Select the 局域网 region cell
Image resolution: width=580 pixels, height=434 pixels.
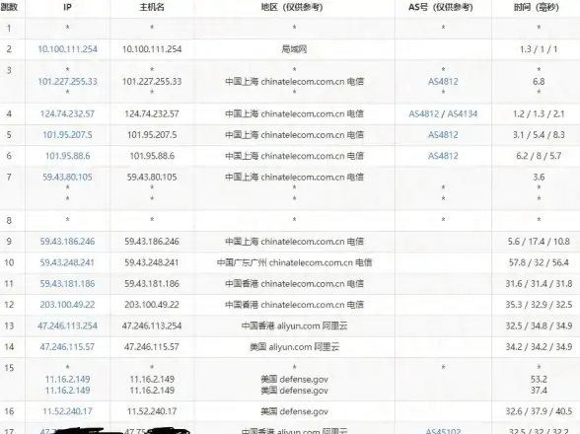[294, 49]
